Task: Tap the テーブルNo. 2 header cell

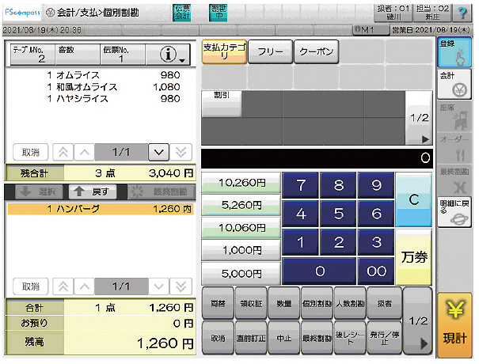Action: (x=32, y=55)
